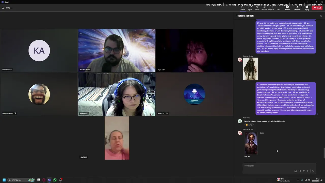Screen dimensions: 325x183
Task: Open more compose actions plus icon
Action: tap(307, 171)
